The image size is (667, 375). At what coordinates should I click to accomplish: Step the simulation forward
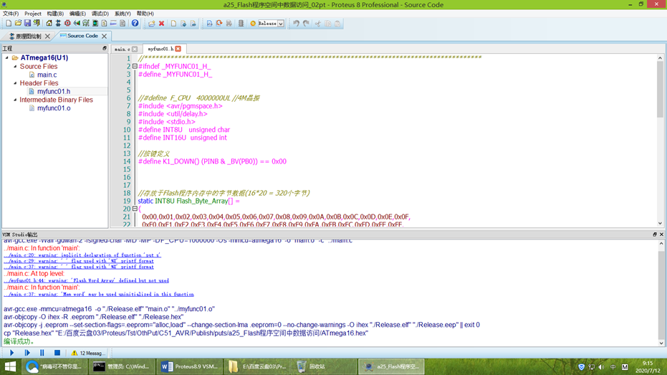27,353
